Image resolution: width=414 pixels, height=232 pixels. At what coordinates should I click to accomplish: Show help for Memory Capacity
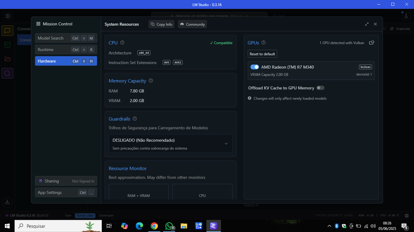151,81
